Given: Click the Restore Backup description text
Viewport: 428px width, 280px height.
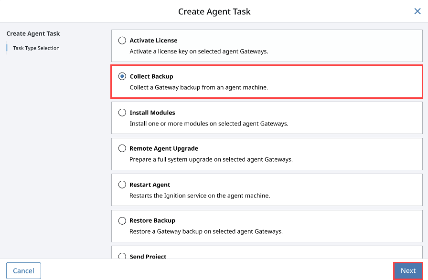Looking at the screenshot, I should click(x=206, y=231).
